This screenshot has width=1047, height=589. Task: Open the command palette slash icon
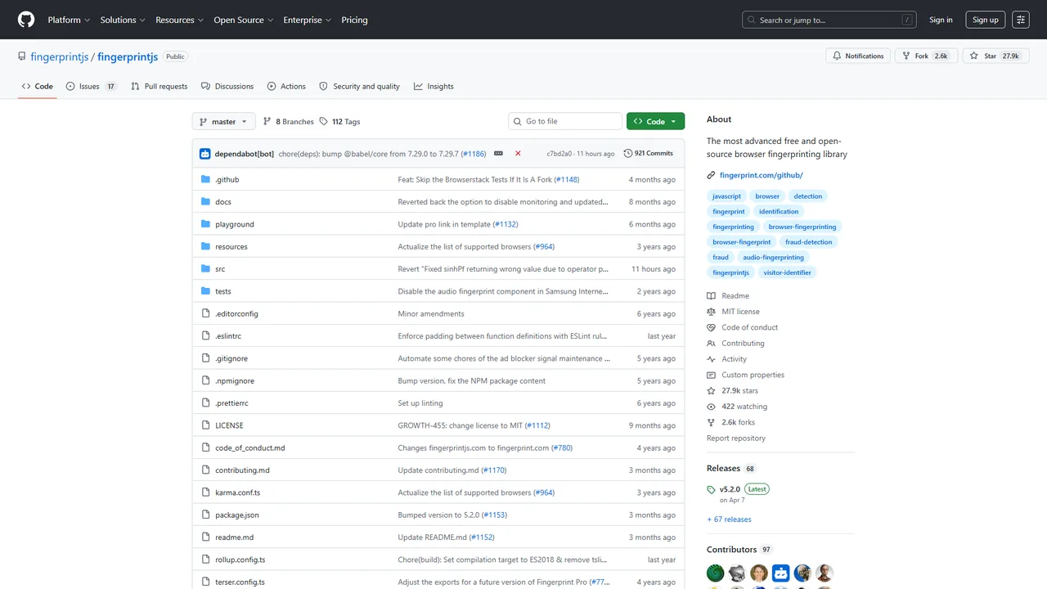point(907,20)
